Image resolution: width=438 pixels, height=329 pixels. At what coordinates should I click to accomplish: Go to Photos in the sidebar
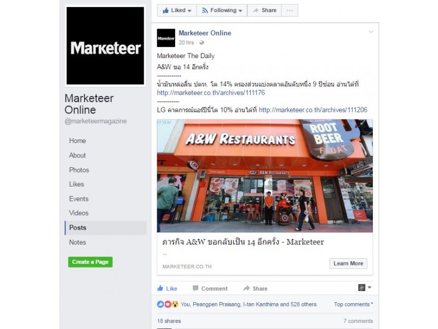tap(79, 170)
